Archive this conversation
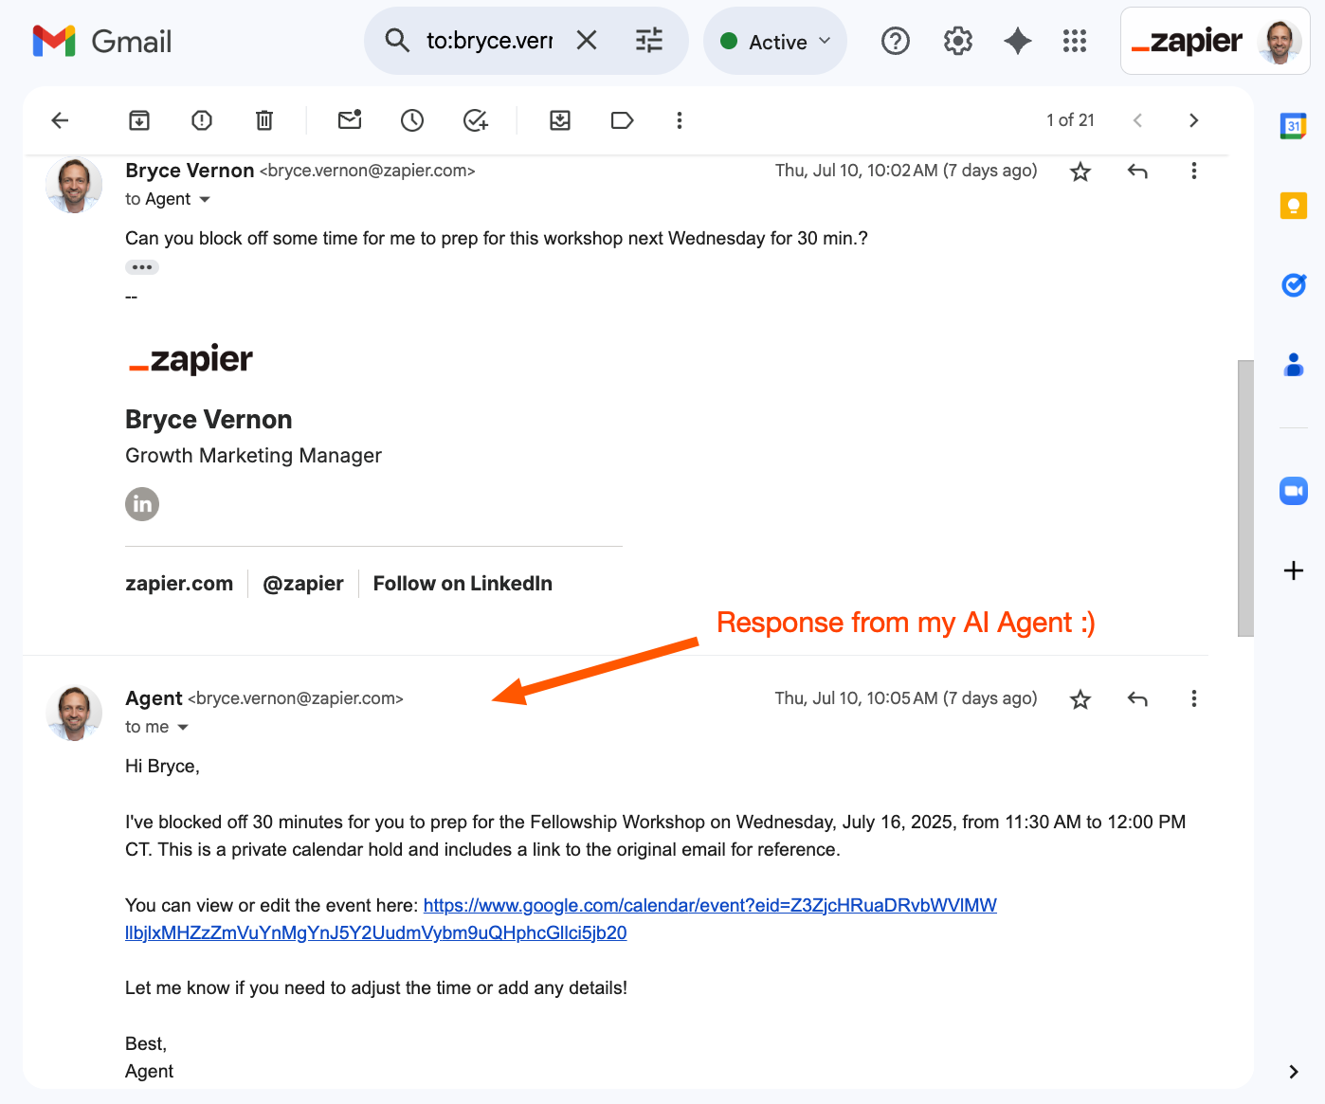Viewport: 1325px width, 1104px height. (139, 120)
